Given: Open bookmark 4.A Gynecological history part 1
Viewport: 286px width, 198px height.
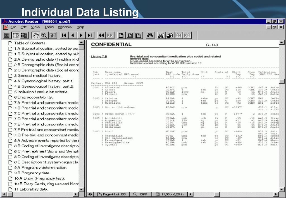Looking at the screenshot, I should (x=44, y=81).
